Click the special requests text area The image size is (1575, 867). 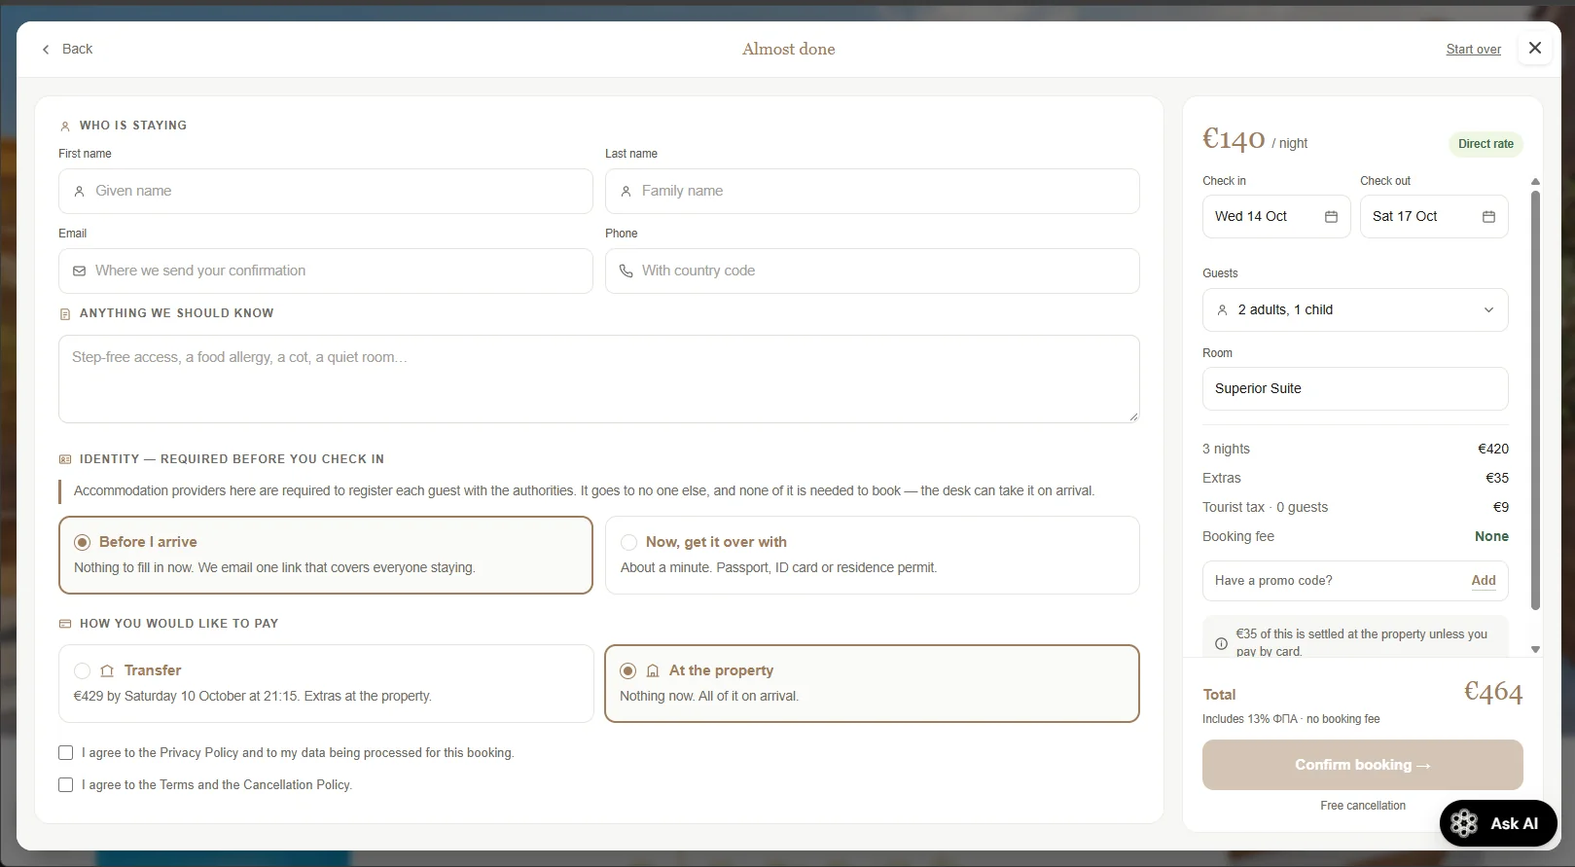598,379
